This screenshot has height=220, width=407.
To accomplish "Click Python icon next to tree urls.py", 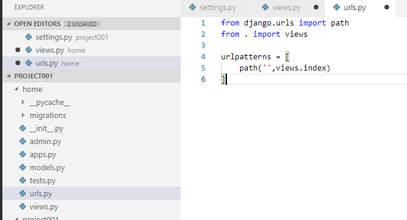I will pyautogui.click(x=23, y=193).
